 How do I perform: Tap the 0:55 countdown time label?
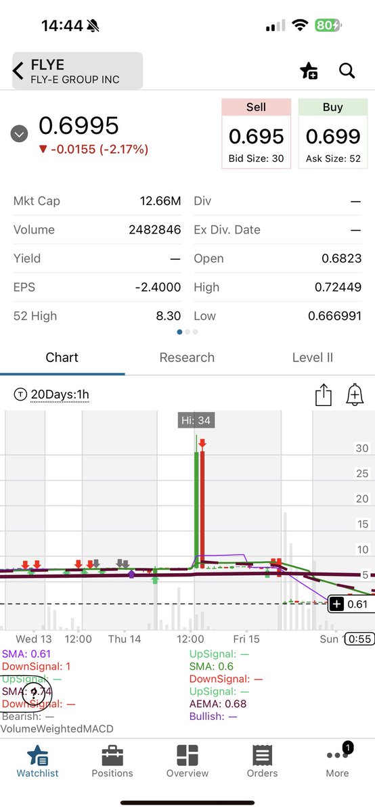pos(359,639)
